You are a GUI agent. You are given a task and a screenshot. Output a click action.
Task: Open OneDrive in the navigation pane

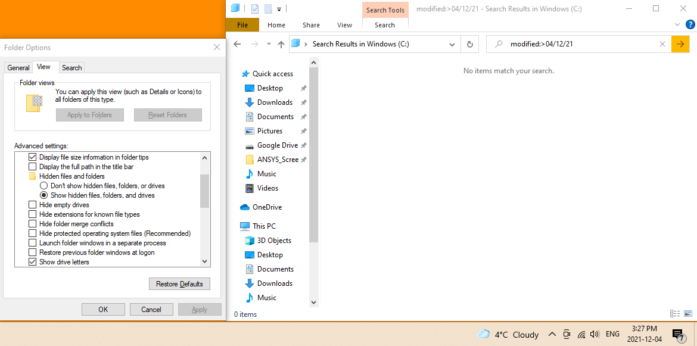click(x=267, y=207)
